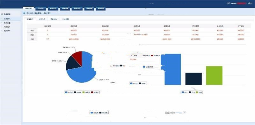This screenshot has width=255, height=125.
Task: Click the circle icon beside sidebar header
Action: [2, 14]
